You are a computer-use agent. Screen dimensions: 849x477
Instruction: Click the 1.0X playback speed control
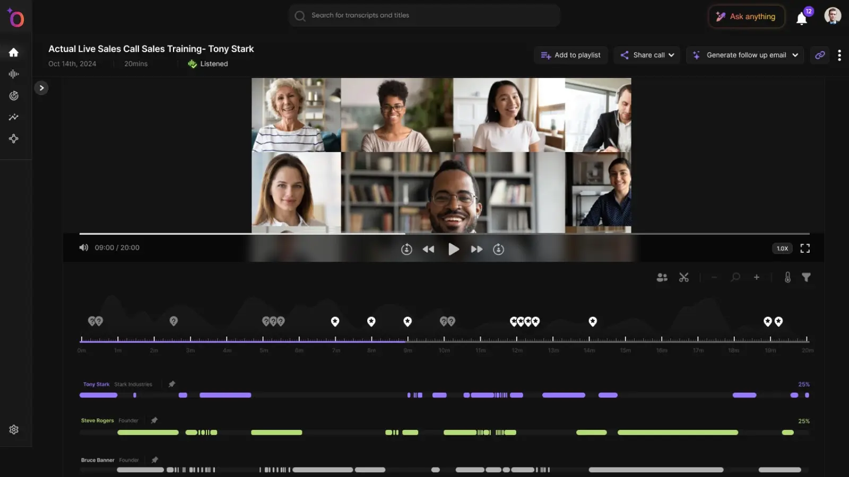(782, 248)
